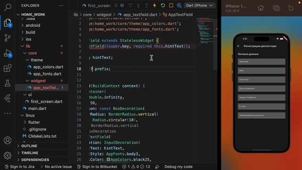Select the Dart (iPhone) debug session dropdown
Image resolution: width=302 pixels, height=170 pixels.
point(199,5)
